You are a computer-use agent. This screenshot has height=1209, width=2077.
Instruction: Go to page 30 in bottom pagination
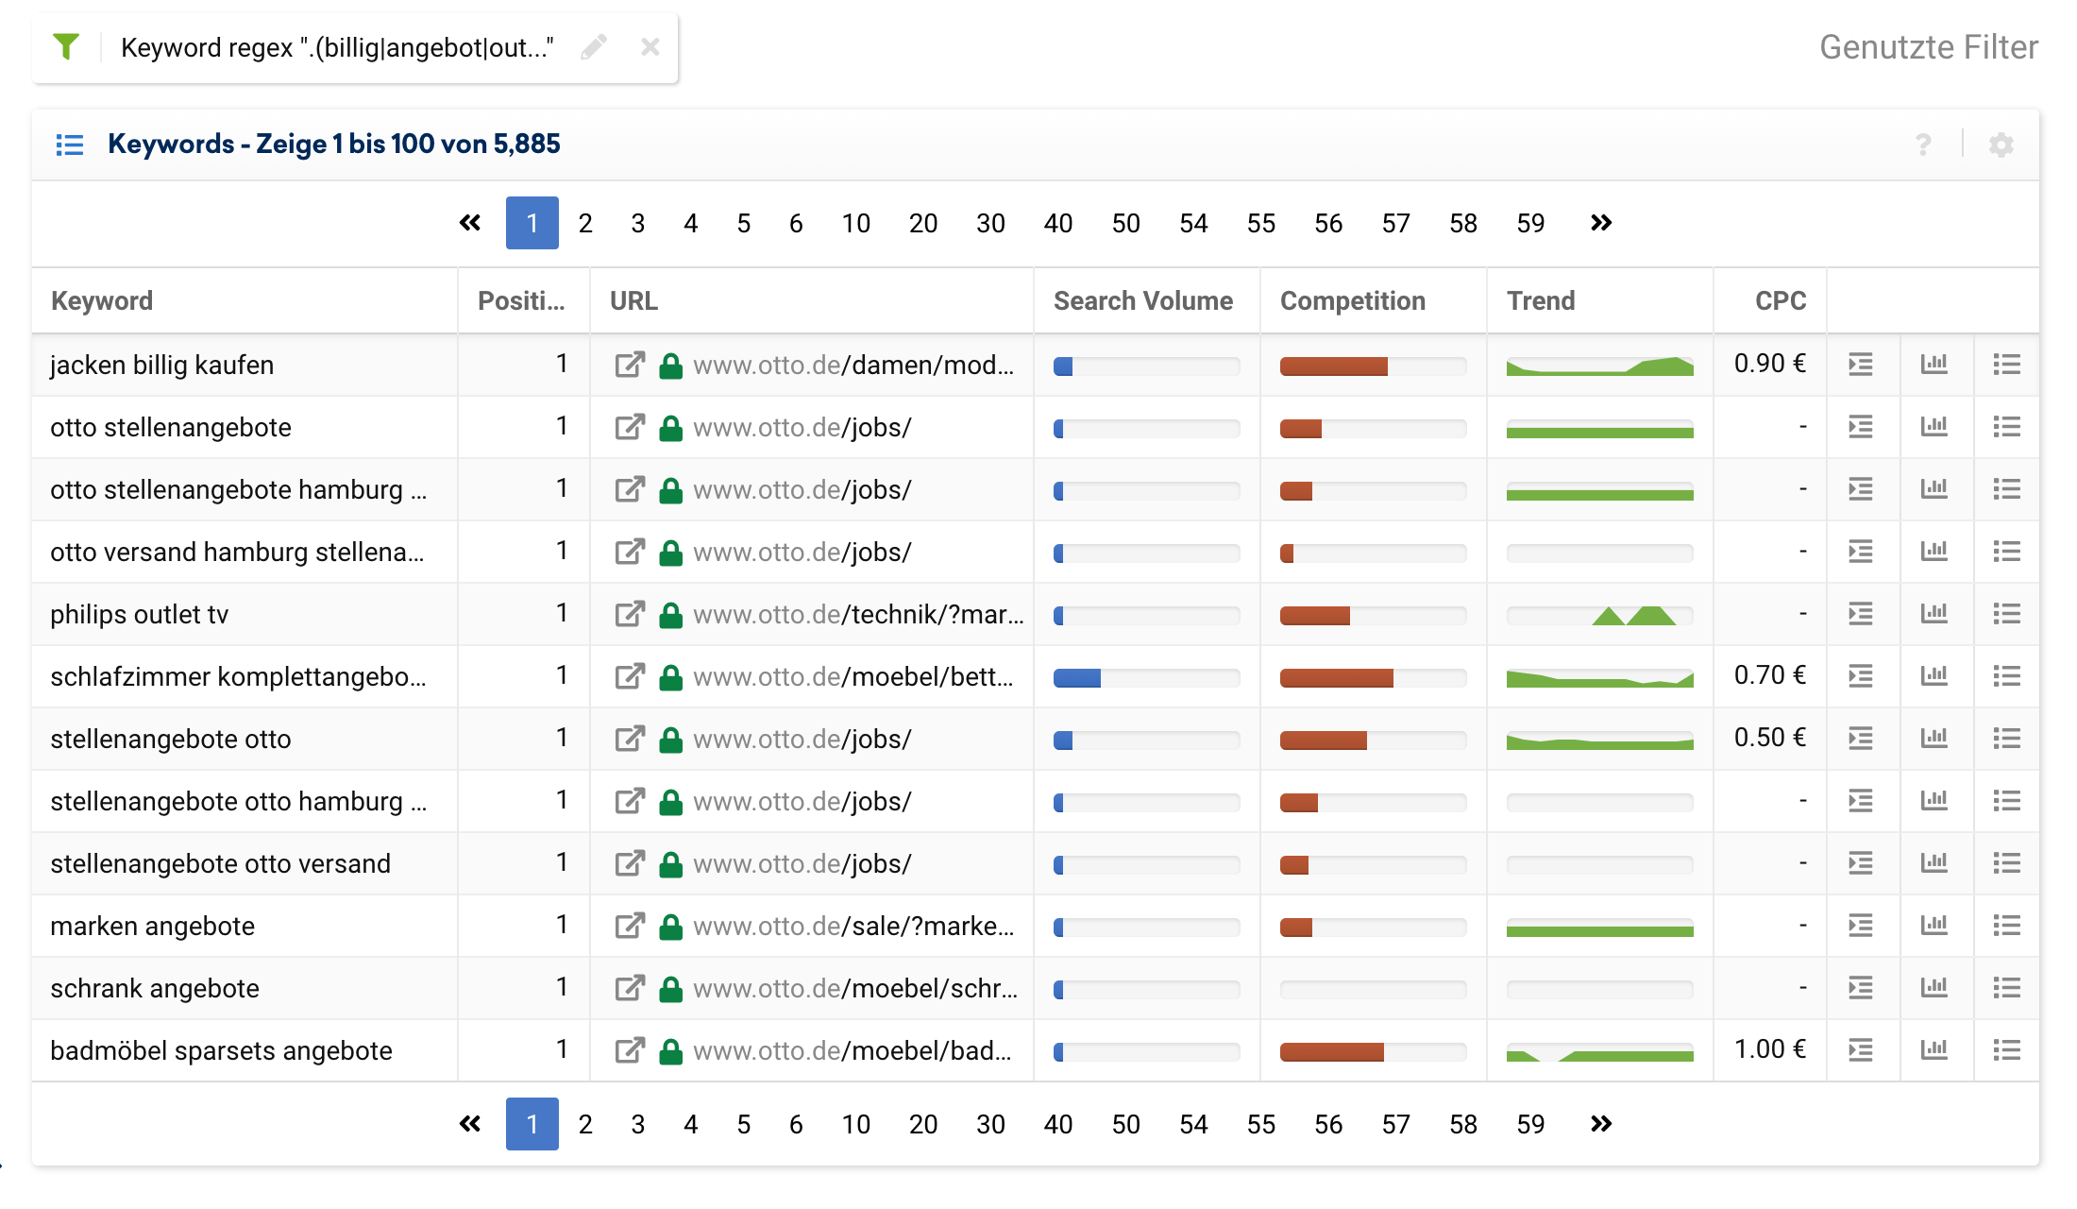pyautogui.click(x=990, y=1124)
